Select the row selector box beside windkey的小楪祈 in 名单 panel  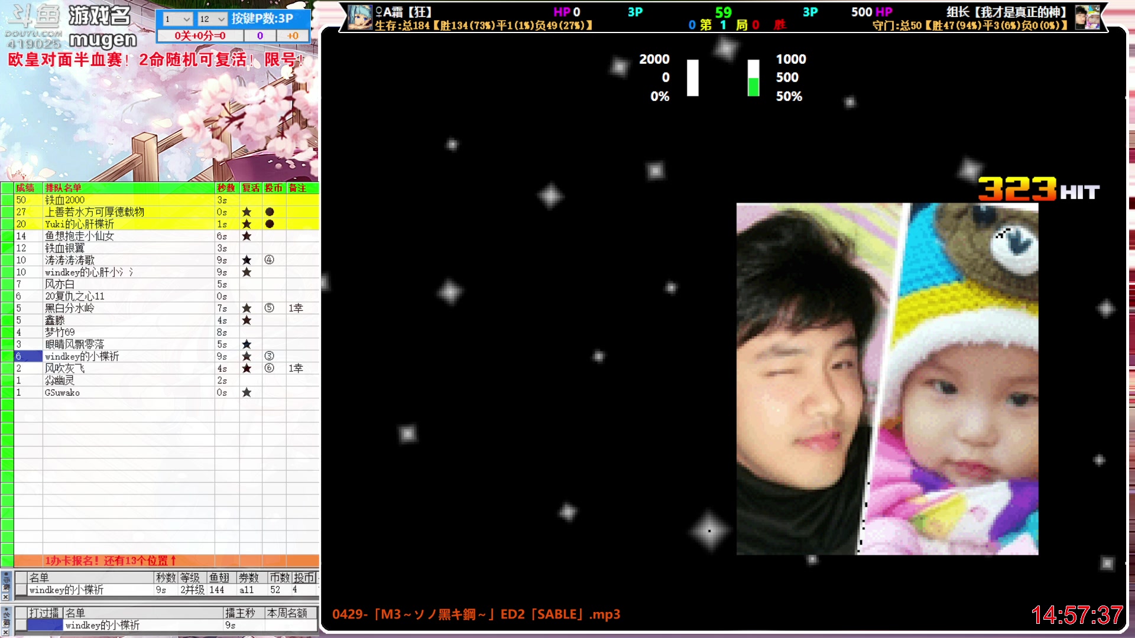pyautogui.click(x=21, y=590)
